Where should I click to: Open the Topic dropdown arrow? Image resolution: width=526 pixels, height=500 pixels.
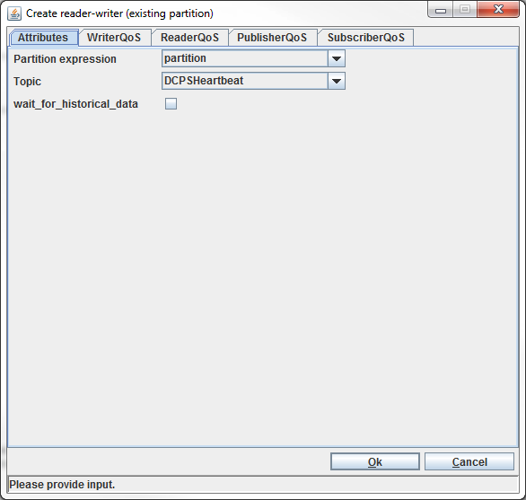(x=336, y=81)
